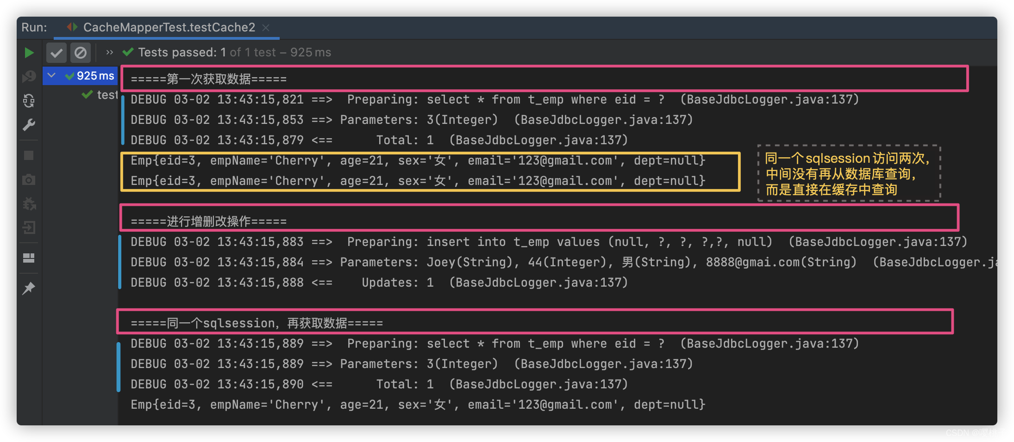Click BaseJdbcLogger.java:137 link on 13:43:15,890 line

coord(539,384)
